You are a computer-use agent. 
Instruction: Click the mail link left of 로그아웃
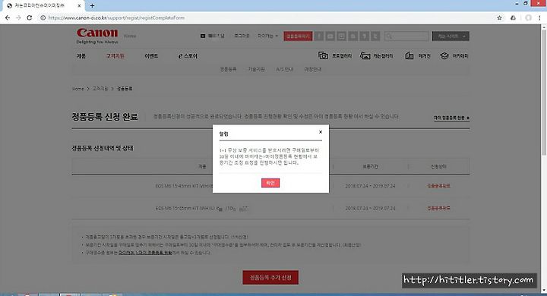(x=213, y=36)
